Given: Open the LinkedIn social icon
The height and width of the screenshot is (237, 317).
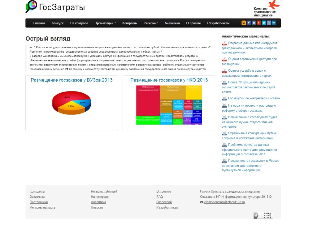Looking at the screenshot, I should pyautogui.click(x=274, y=23).
